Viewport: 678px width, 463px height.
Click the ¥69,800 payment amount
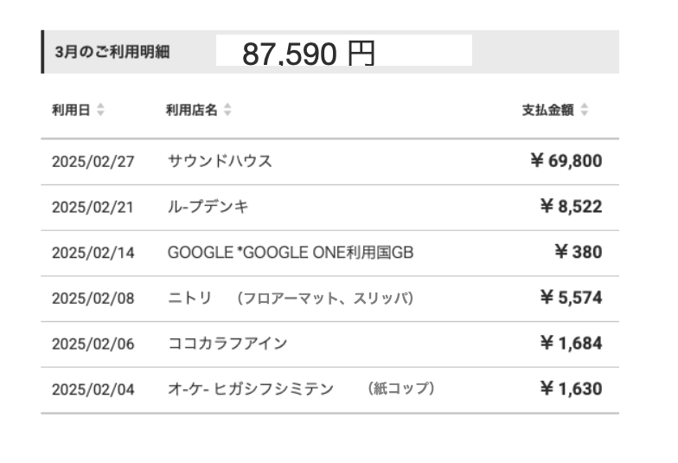pos(566,161)
